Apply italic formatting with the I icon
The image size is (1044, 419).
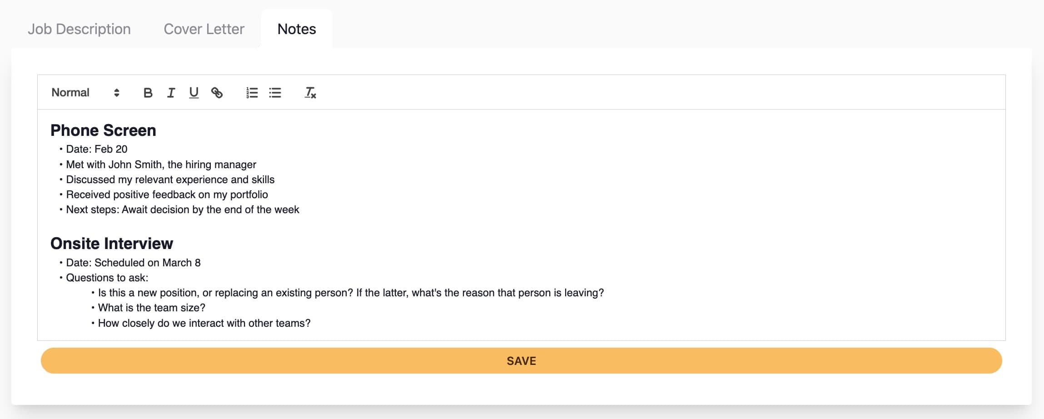click(x=171, y=93)
